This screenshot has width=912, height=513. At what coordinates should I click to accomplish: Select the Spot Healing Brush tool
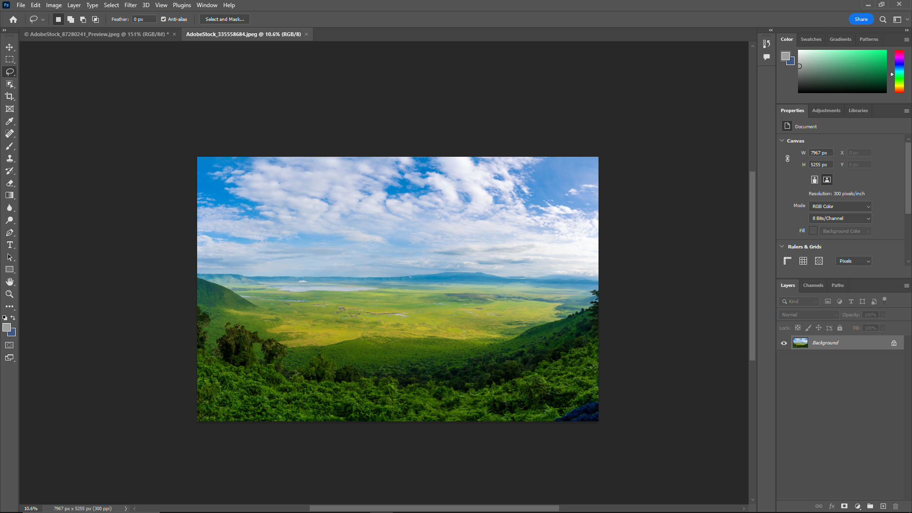coord(9,133)
